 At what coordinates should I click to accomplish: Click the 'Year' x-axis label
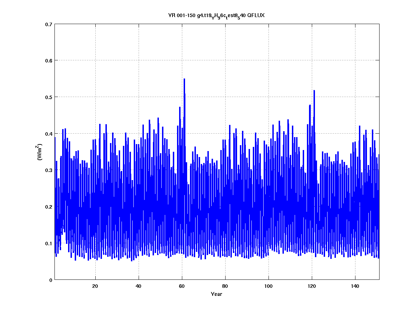coord(216,294)
